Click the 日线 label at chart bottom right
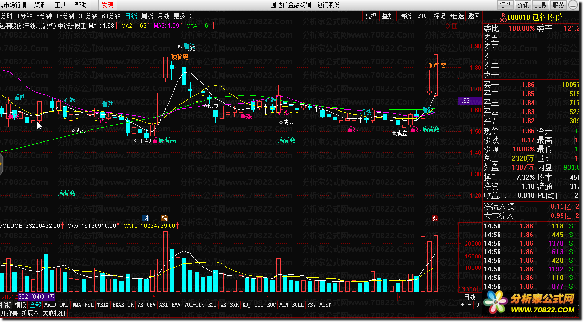This screenshot has height=322, width=584. coord(470,297)
